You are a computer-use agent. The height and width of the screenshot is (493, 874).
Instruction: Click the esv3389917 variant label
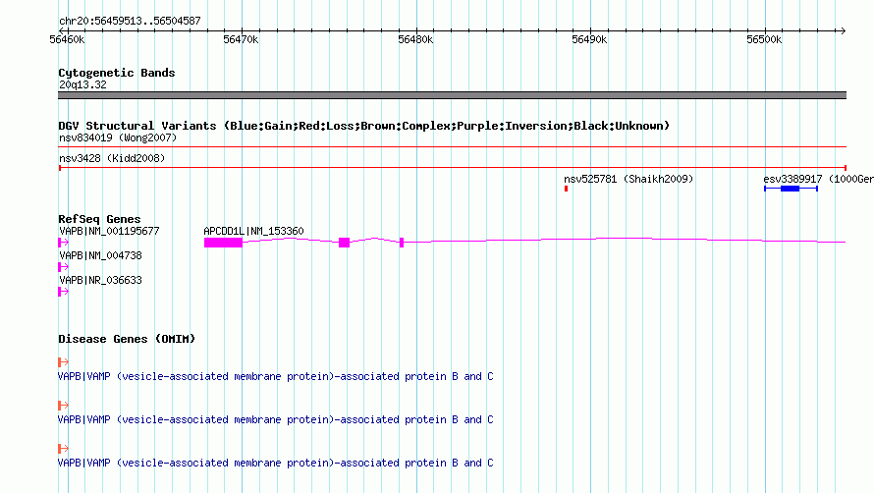coord(818,179)
